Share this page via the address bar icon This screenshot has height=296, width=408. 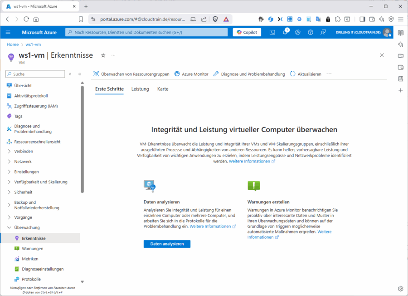[x=204, y=19]
